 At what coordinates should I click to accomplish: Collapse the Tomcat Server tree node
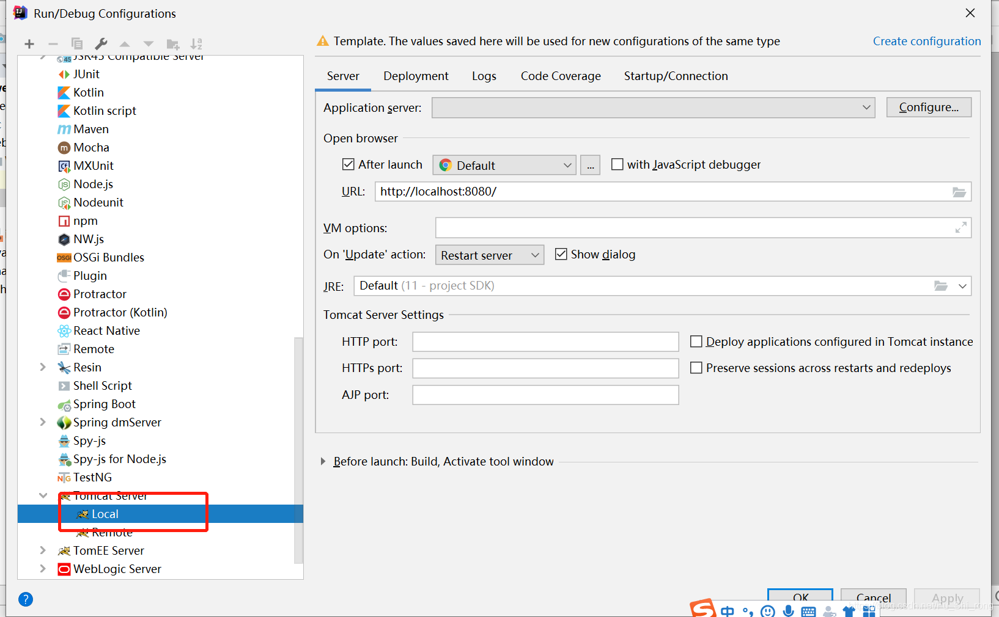coord(43,495)
